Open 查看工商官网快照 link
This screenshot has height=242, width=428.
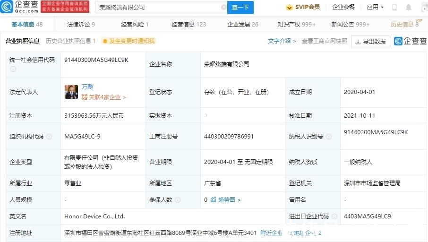point(324,41)
